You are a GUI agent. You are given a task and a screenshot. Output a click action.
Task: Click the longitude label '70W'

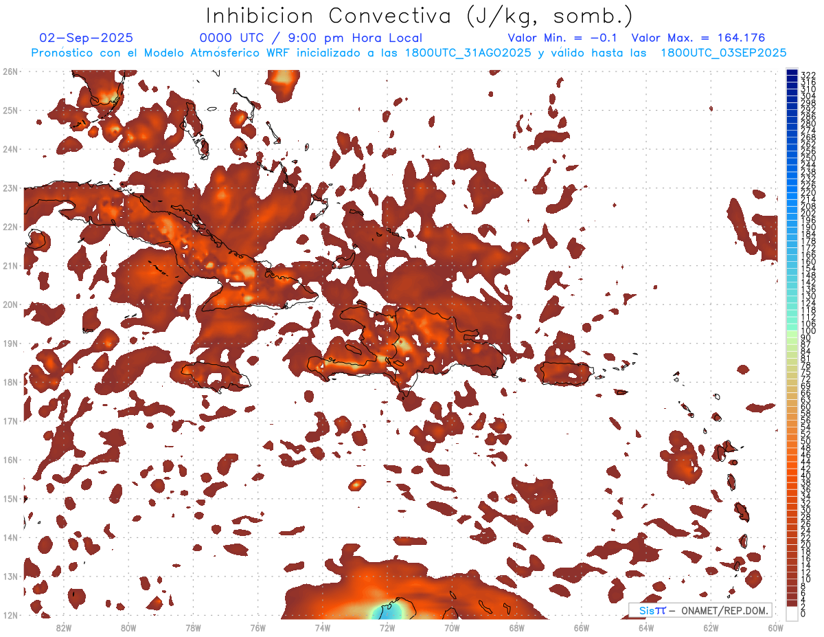coord(452,627)
